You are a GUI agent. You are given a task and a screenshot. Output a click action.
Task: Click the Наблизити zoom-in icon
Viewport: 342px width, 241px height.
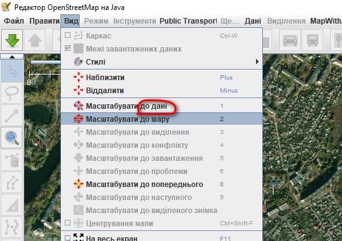pyautogui.click(x=78, y=77)
